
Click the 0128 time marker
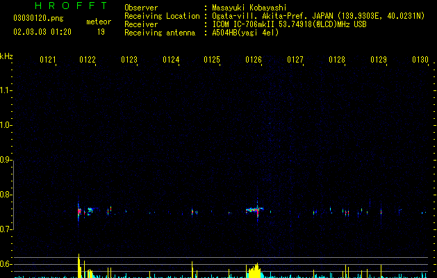[x=337, y=60]
